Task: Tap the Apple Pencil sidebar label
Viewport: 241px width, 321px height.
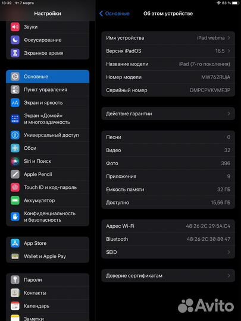Action: 38,174
